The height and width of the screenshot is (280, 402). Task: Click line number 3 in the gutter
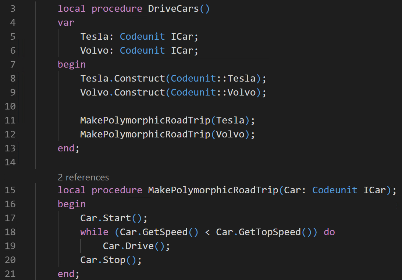tap(13, 9)
